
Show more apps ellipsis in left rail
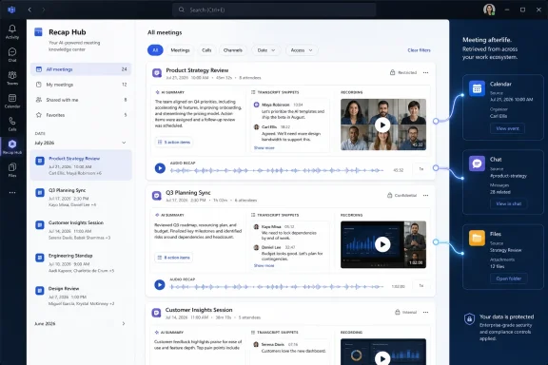12,192
